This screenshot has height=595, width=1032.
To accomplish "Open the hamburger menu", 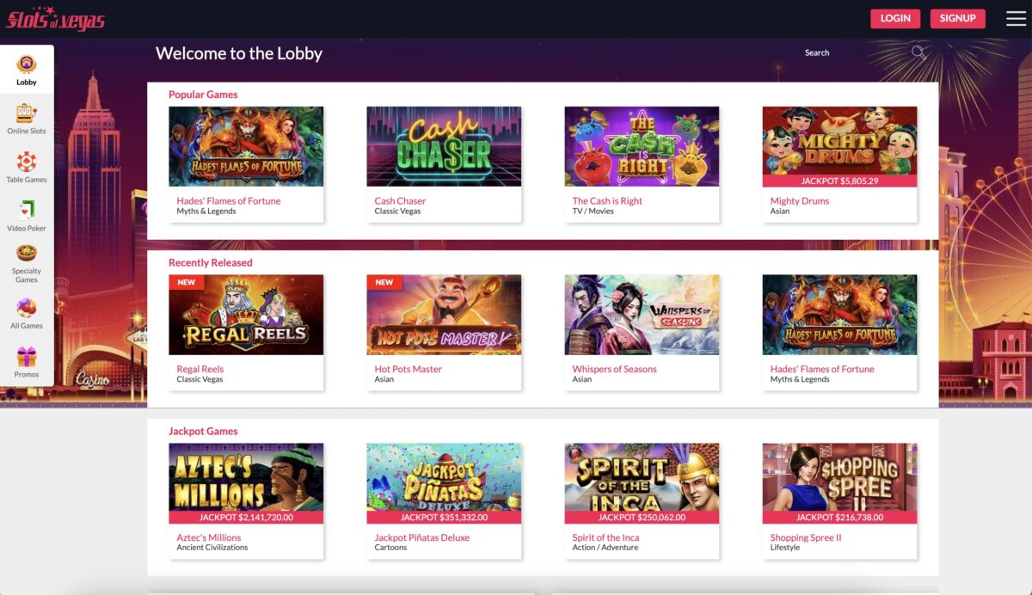I will [x=1016, y=18].
